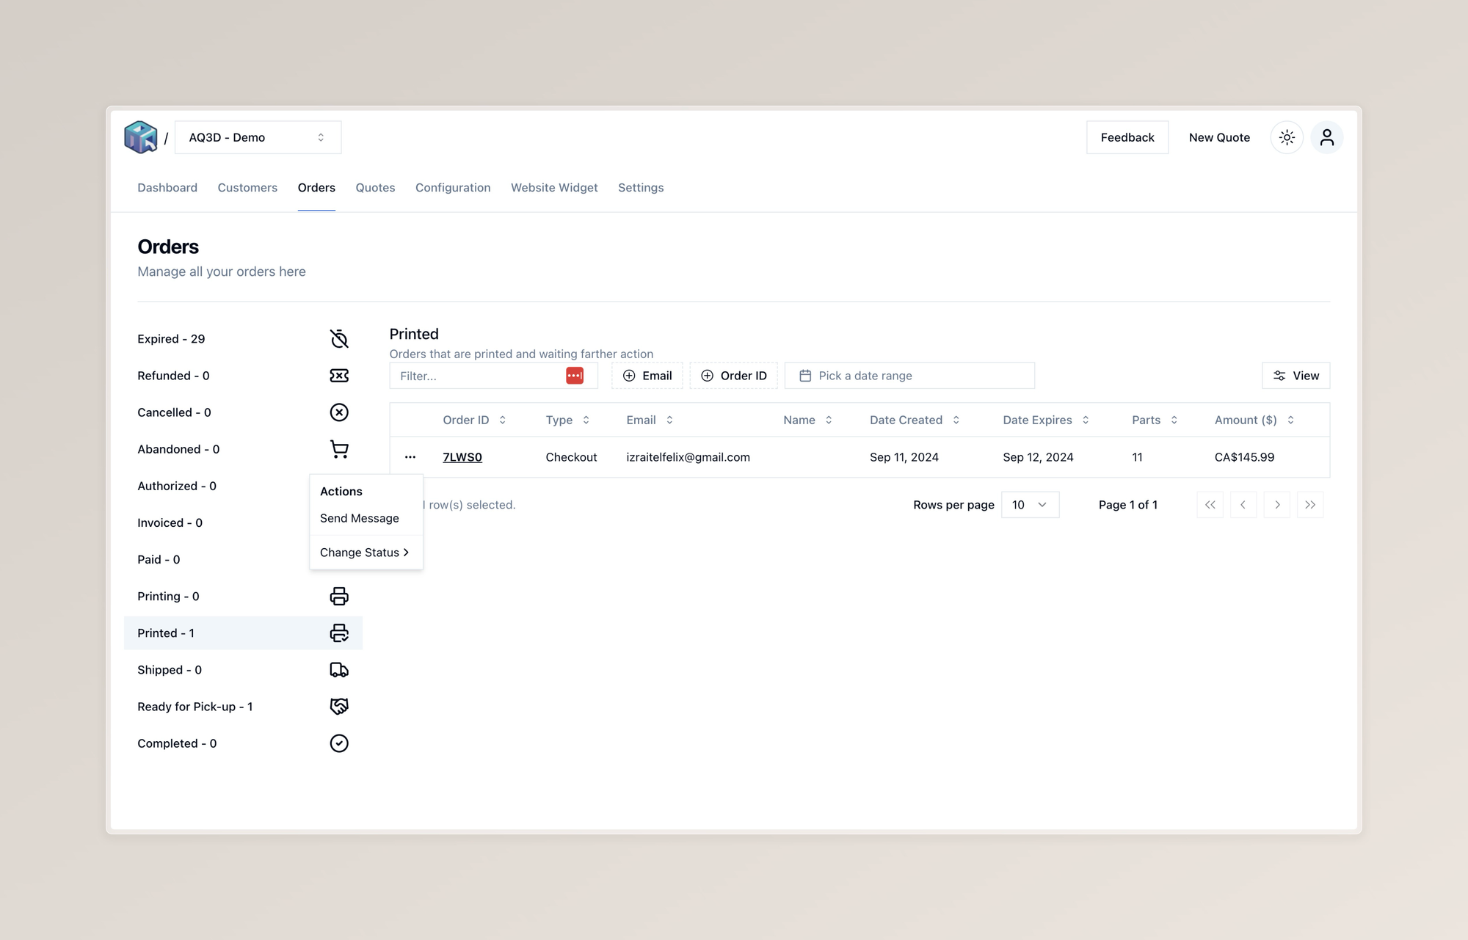Viewport: 1468px width, 940px height.
Task: Open order 7LWS0 link
Action: pyautogui.click(x=462, y=457)
